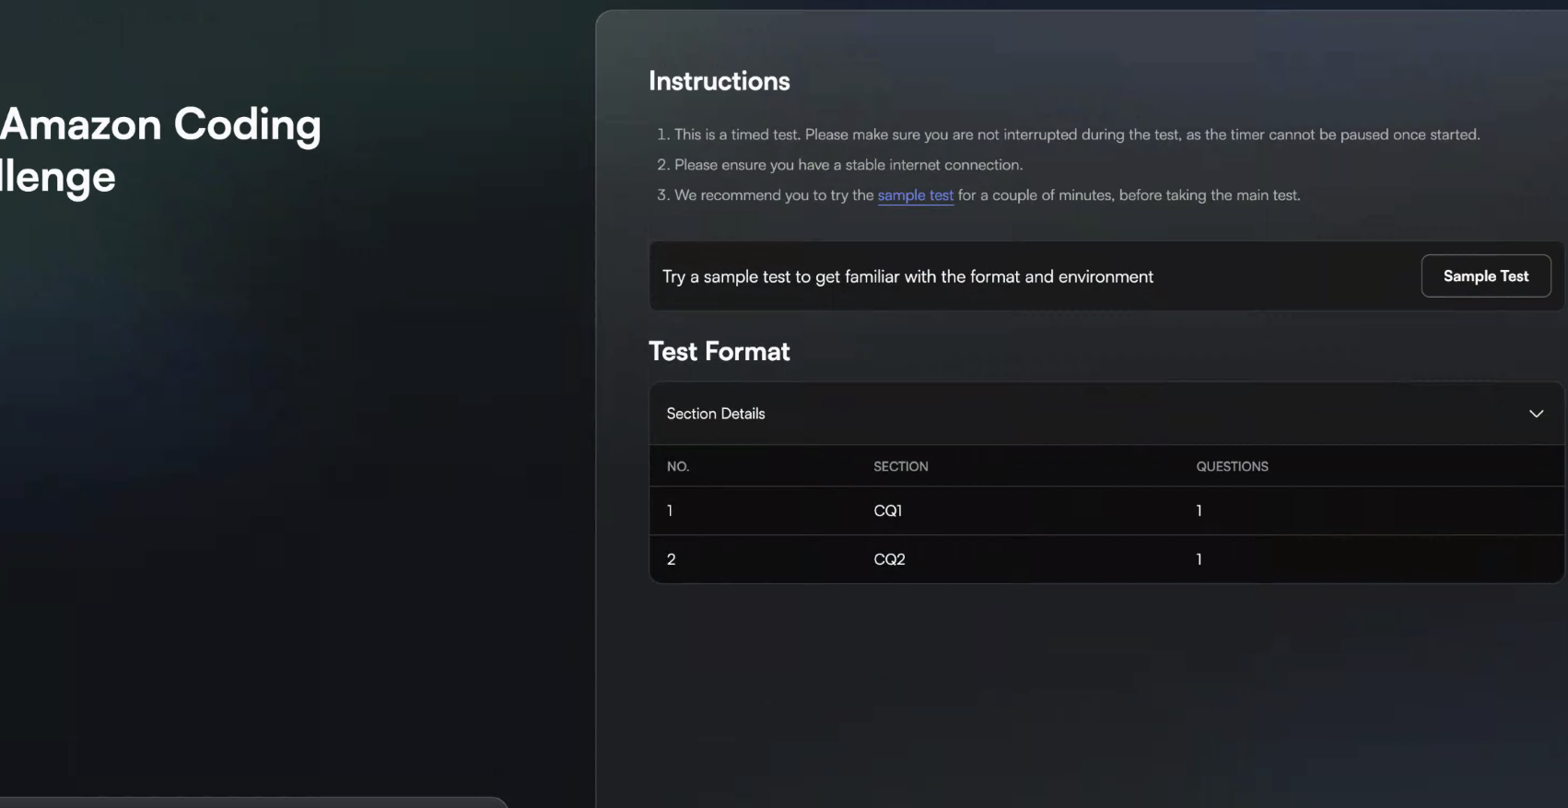
Task: Collapse Section Details with the chevron icon
Action: point(1536,414)
